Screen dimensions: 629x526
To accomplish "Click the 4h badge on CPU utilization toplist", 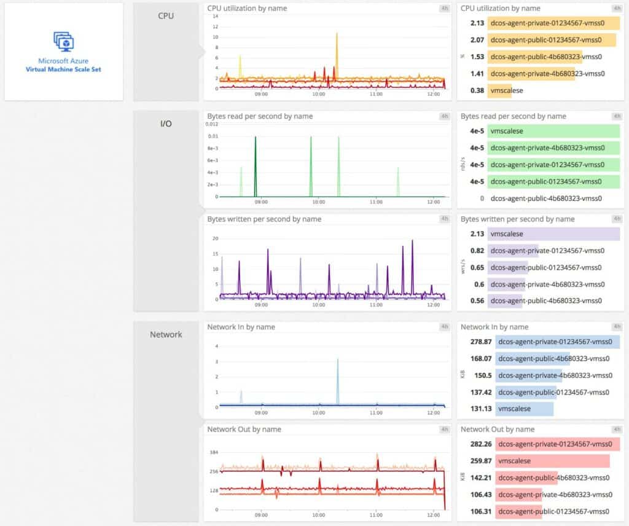I will click(x=617, y=8).
